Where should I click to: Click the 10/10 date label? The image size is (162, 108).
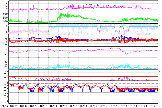tap(43, 106)
